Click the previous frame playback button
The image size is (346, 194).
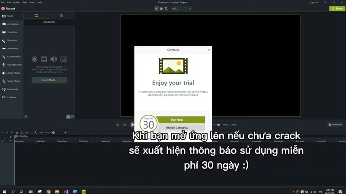pos(118,125)
